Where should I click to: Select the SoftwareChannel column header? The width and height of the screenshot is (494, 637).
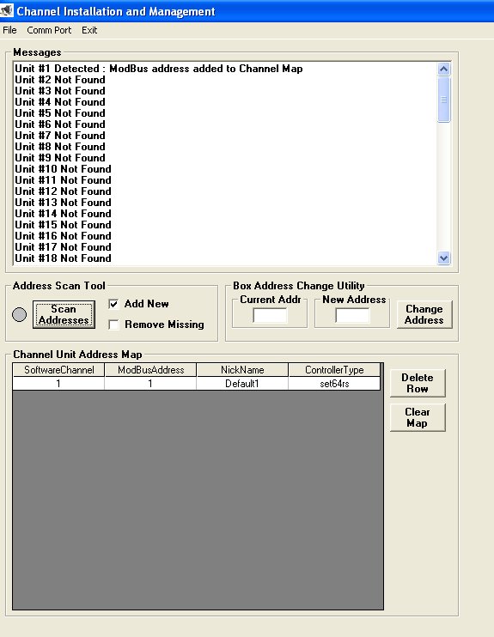(x=58, y=370)
